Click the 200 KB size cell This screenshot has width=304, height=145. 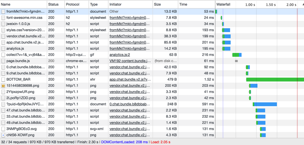pos(170,85)
